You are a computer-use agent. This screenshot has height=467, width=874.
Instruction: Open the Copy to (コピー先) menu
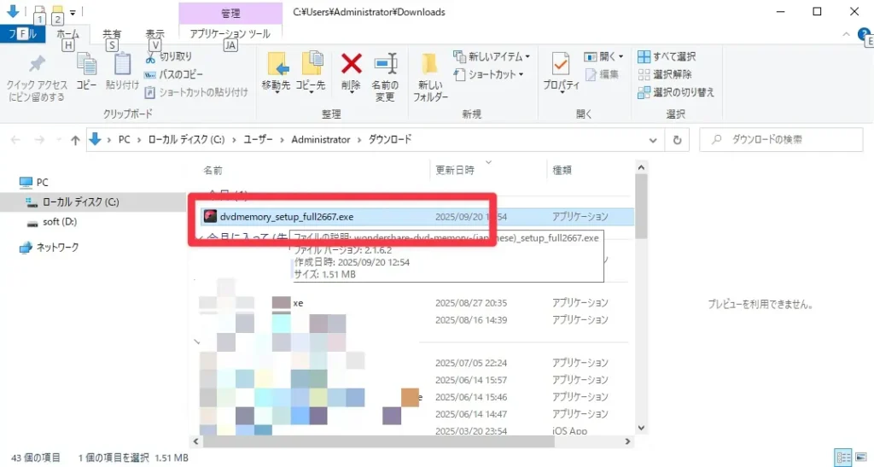coord(311,73)
